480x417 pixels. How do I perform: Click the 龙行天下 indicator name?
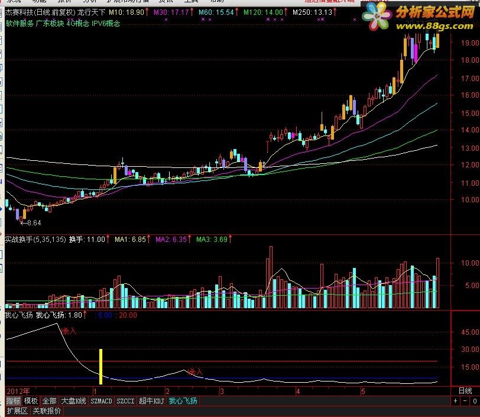(91, 12)
